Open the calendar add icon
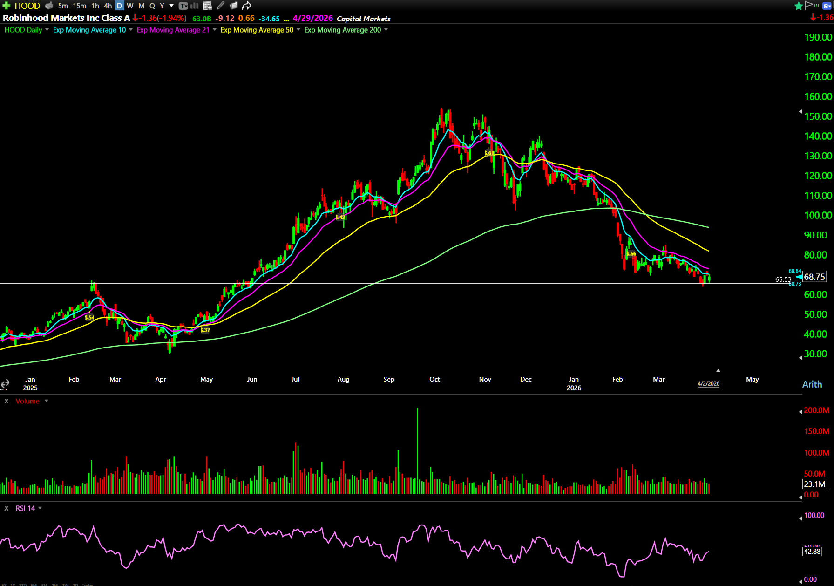Viewport: 834px width, 586px height. (208, 6)
